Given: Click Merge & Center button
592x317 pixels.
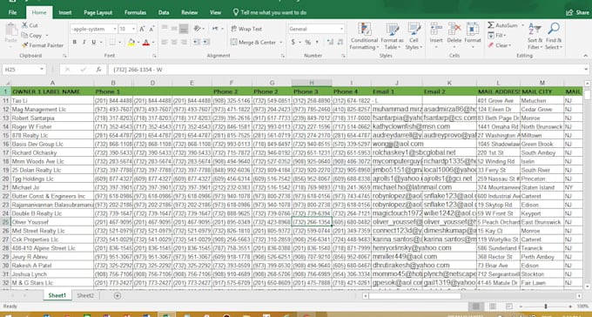Looking at the screenshot, I should click(256, 43).
